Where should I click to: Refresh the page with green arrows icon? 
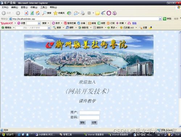click(32, 13)
